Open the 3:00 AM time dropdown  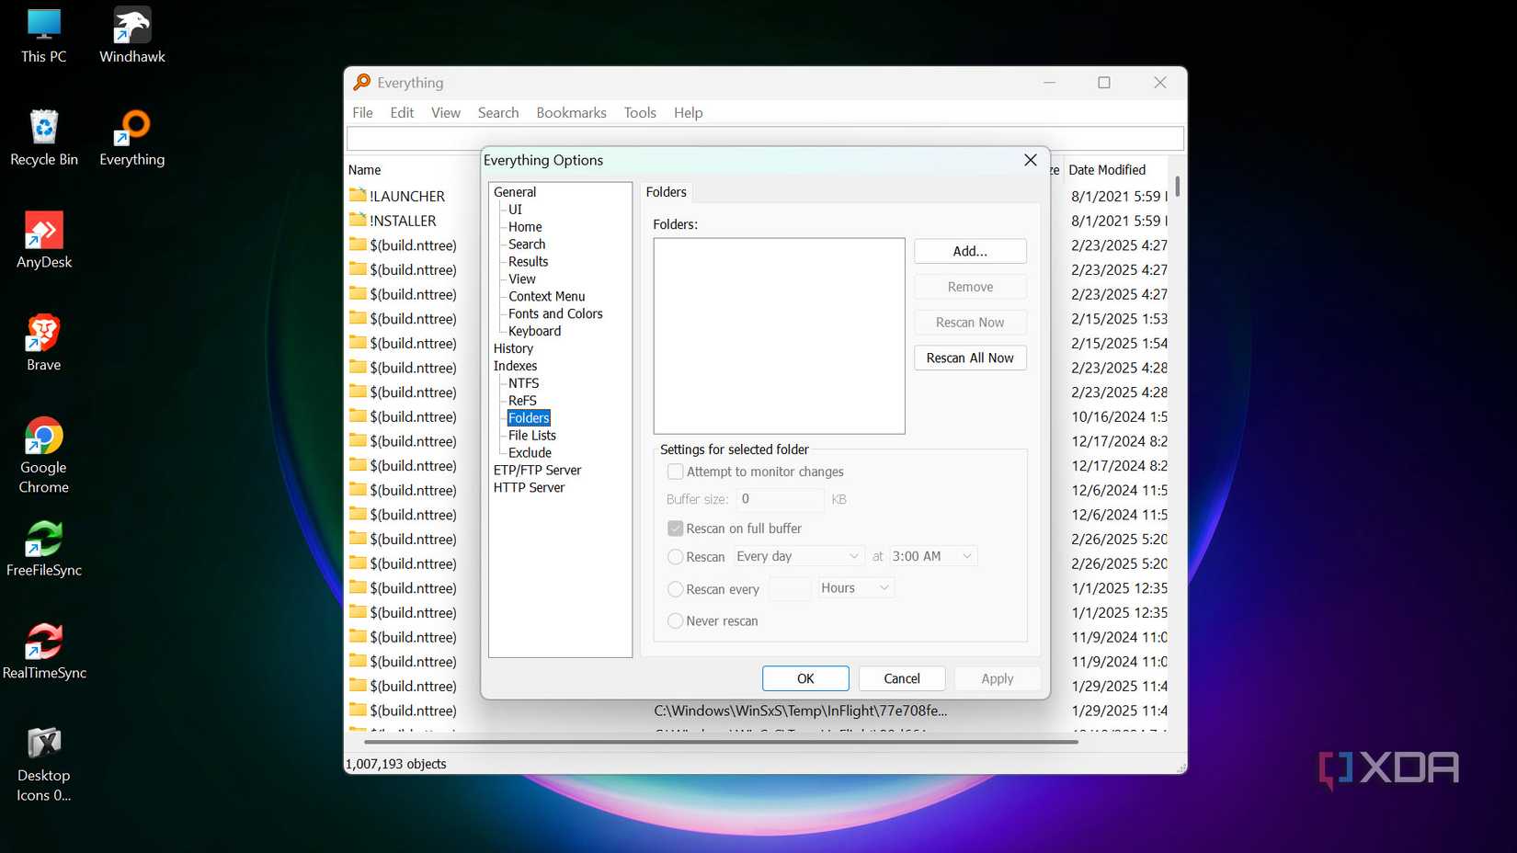pos(930,556)
